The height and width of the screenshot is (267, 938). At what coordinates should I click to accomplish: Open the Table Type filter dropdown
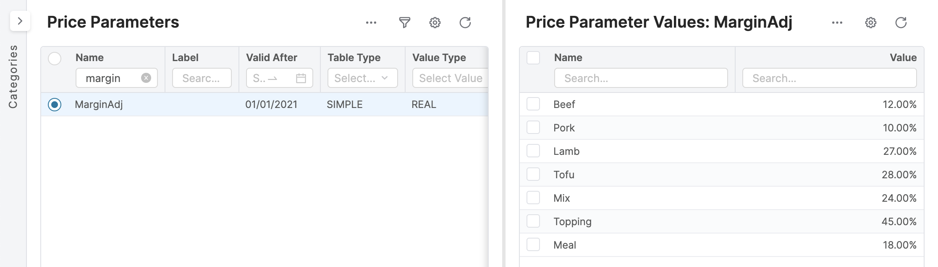click(x=362, y=78)
